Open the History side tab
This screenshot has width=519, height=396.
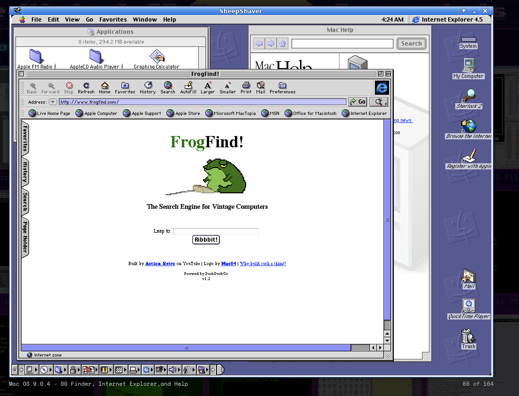pos(25,172)
